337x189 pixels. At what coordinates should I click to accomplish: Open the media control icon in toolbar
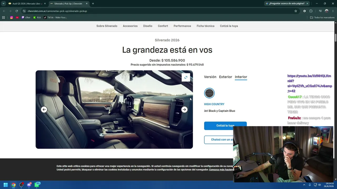pos(320,11)
